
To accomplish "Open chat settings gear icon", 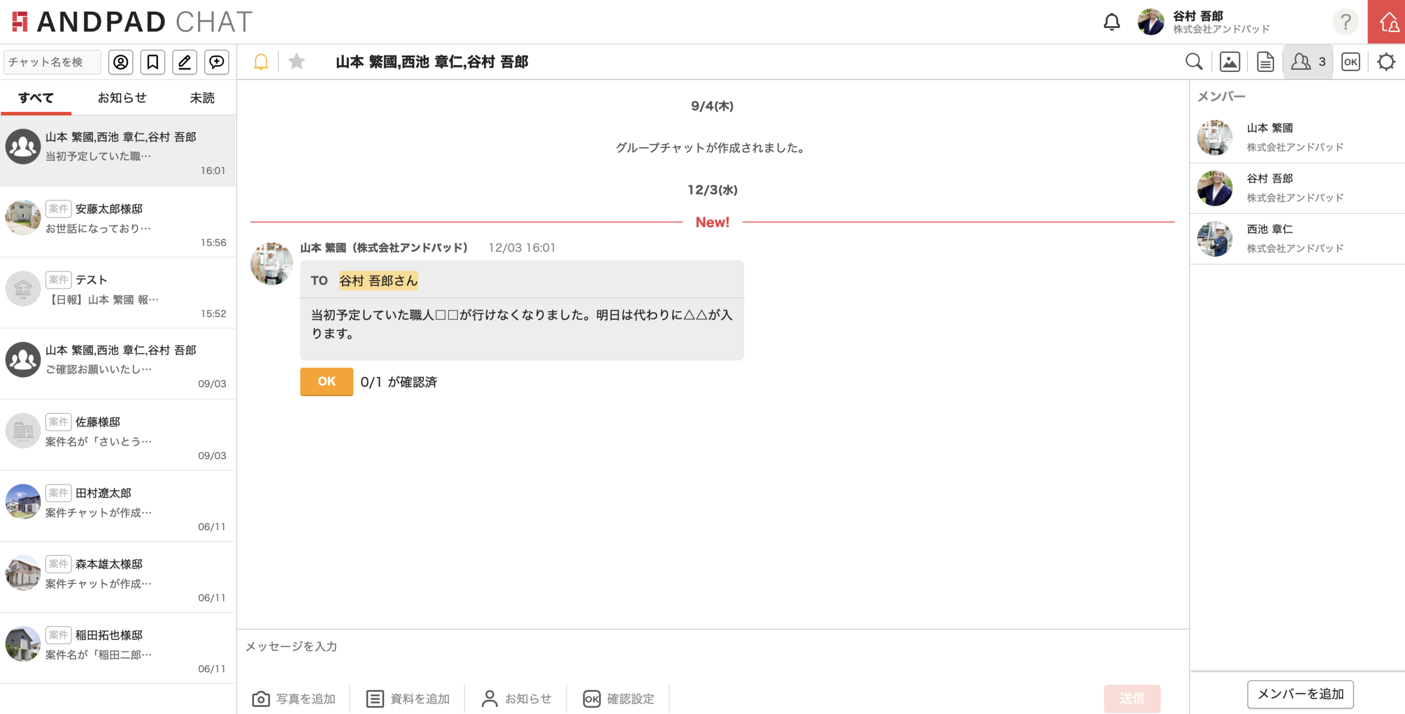I will tap(1386, 62).
